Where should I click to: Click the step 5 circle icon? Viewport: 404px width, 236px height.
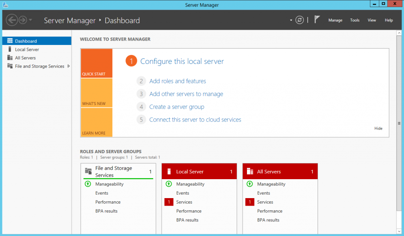click(141, 120)
